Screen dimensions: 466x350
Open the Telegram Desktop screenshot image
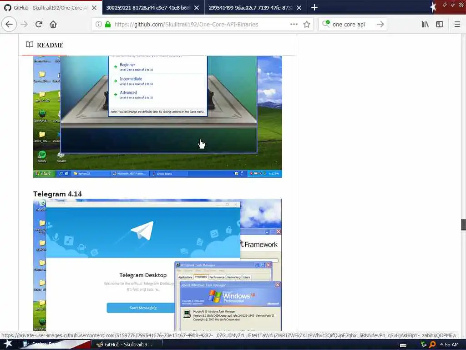[157, 265]
